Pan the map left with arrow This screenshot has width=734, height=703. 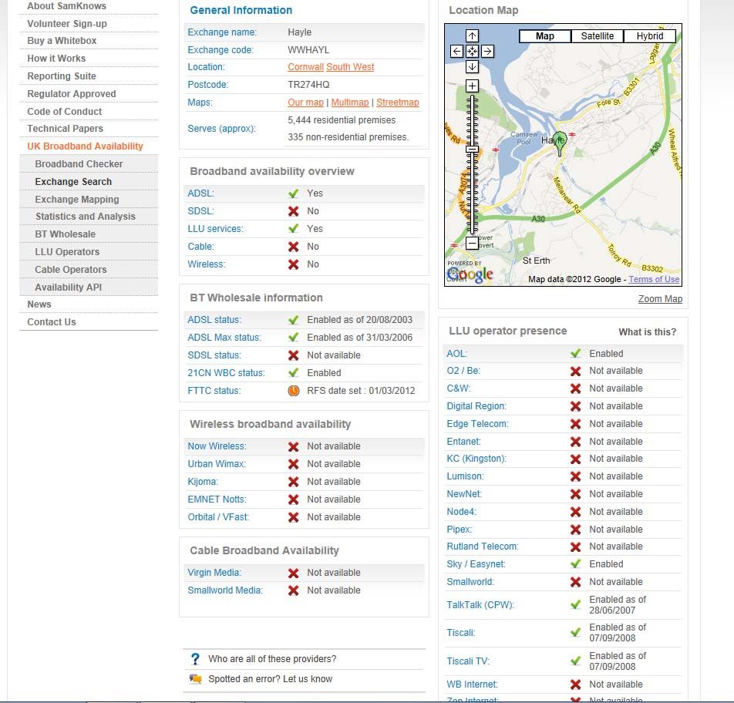click(456, 52)
